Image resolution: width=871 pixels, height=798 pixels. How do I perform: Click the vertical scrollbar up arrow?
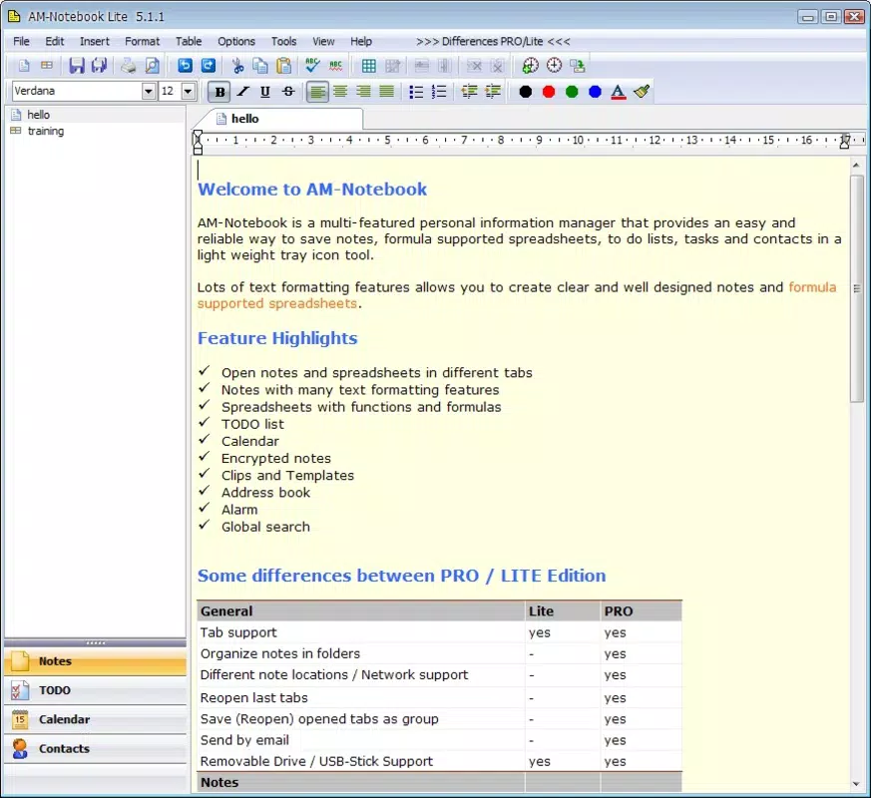point(856,165)
